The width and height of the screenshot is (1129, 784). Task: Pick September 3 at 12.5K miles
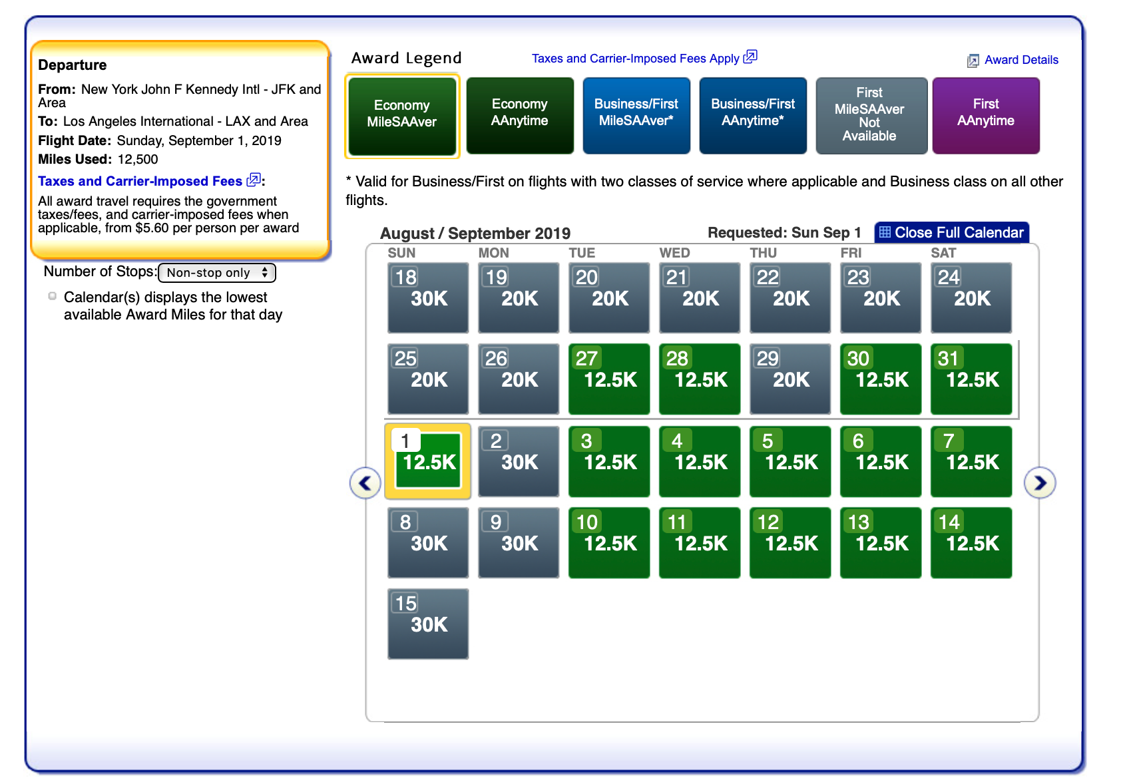609,461
